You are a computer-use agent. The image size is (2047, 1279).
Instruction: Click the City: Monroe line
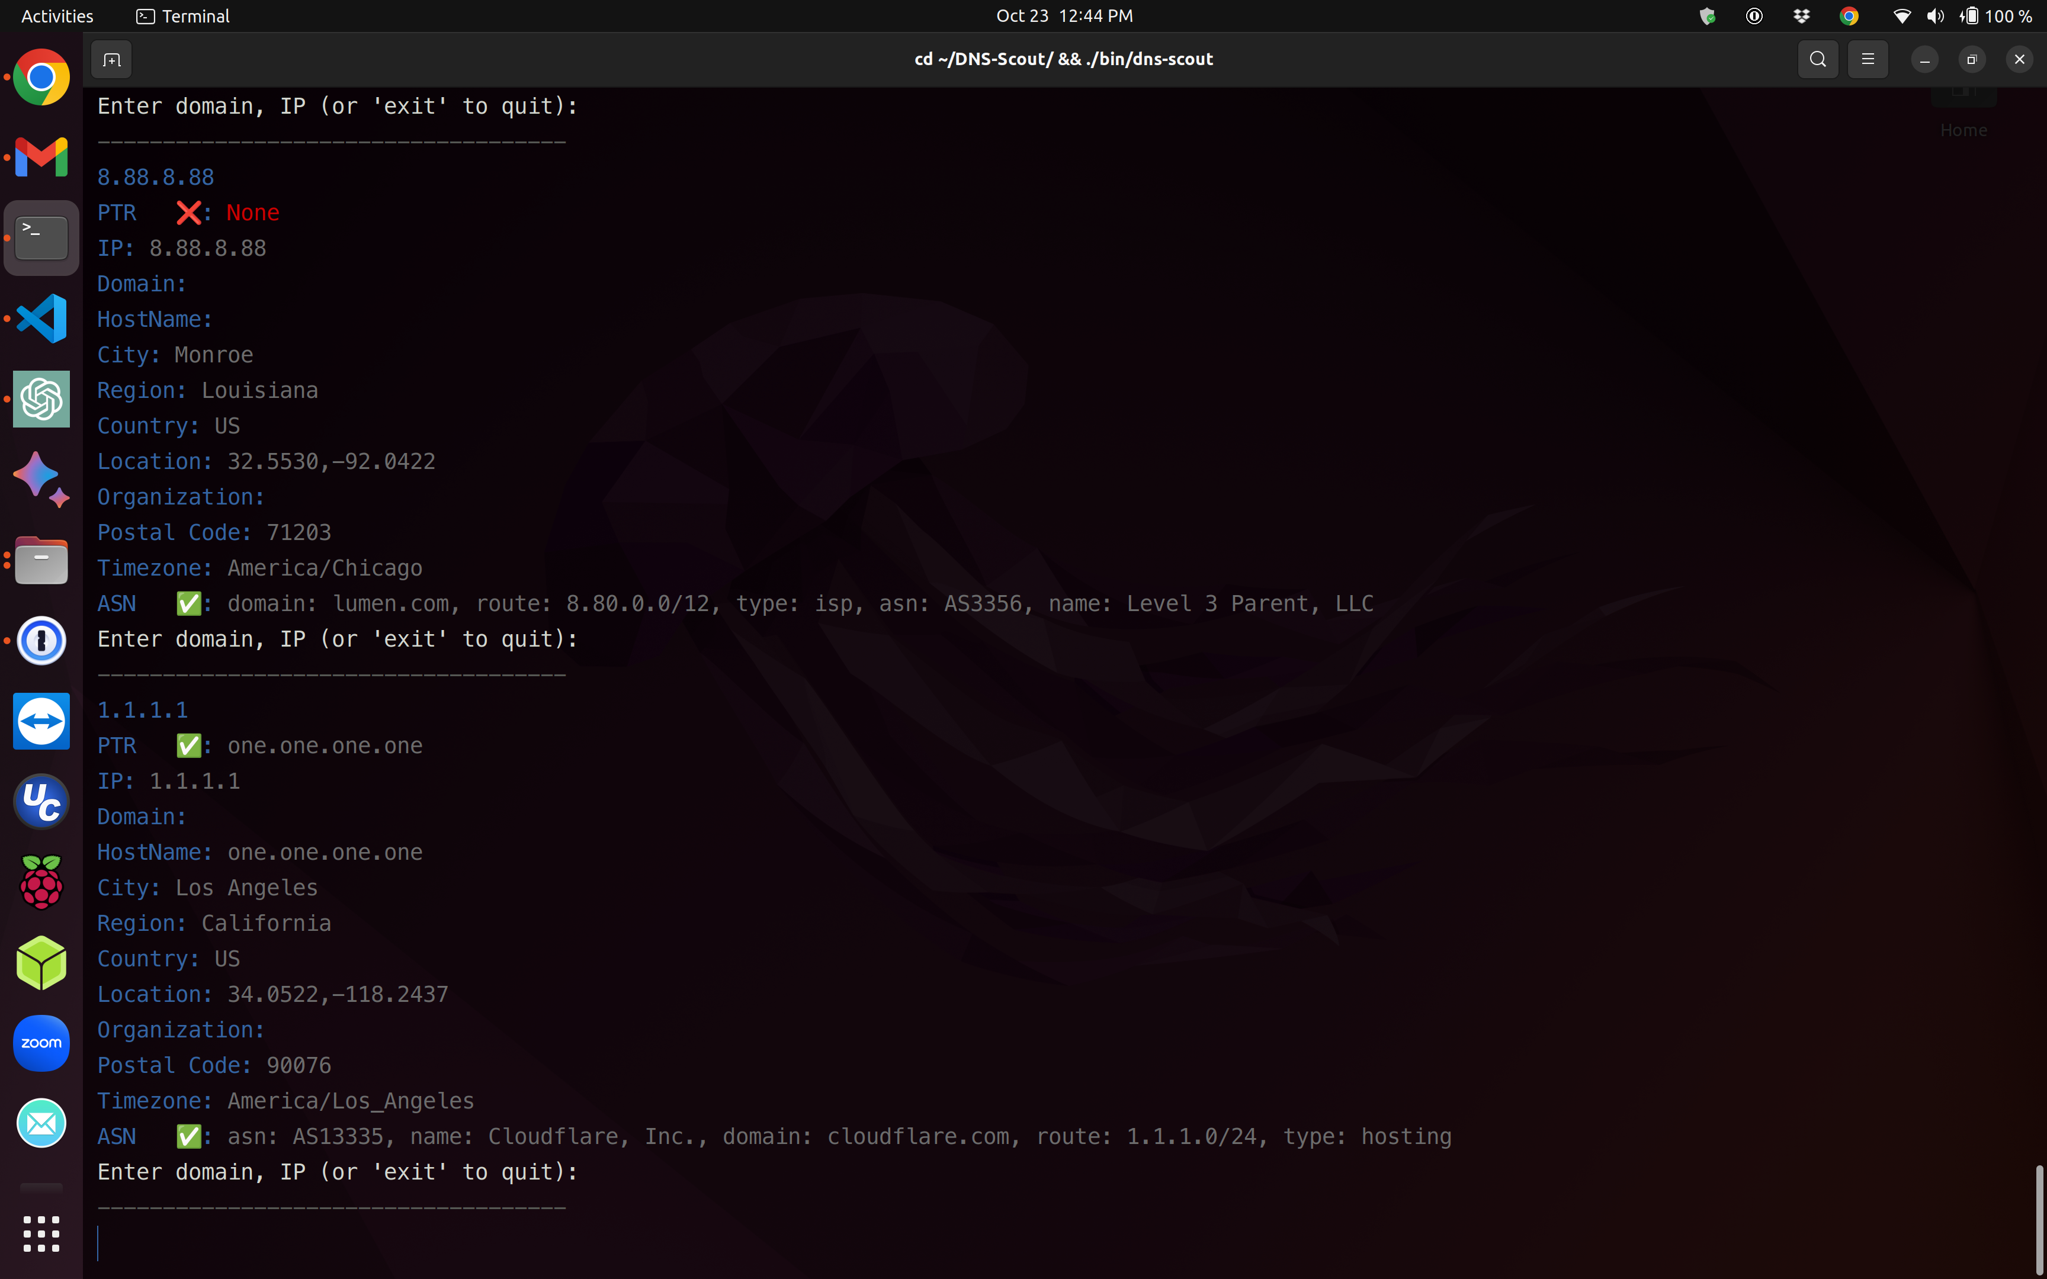click(x=175, y=355)
